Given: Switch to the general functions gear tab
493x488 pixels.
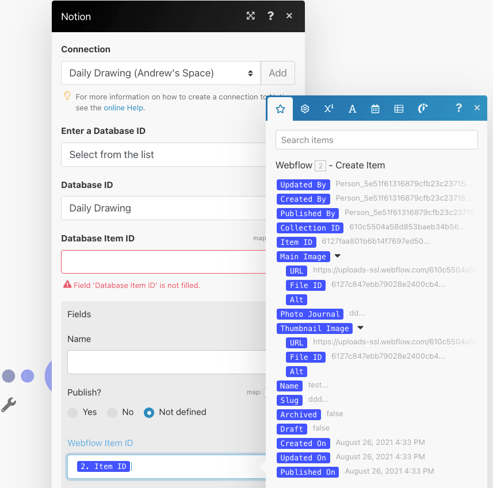Looking at the screenshot, I should pyautogui.click(x=305, y=109).
